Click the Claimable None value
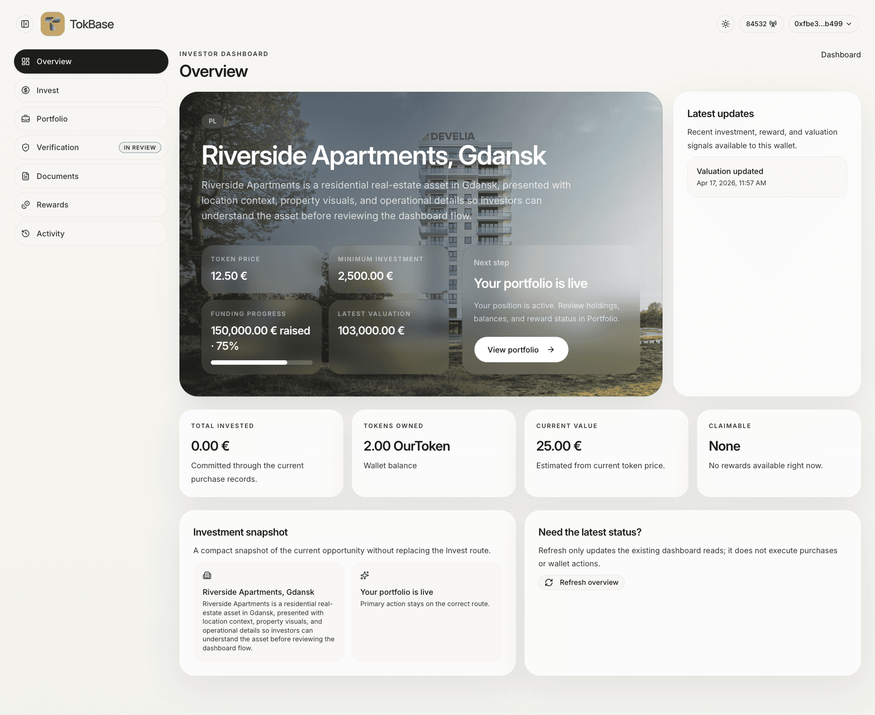 coord(724,446)
